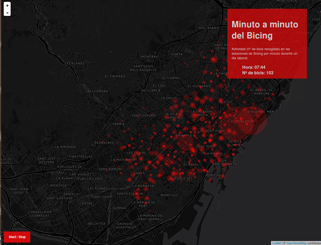This screenshot has width=321, height=245.
Task: Click the PEDRALBES map label
Action: 104,143
